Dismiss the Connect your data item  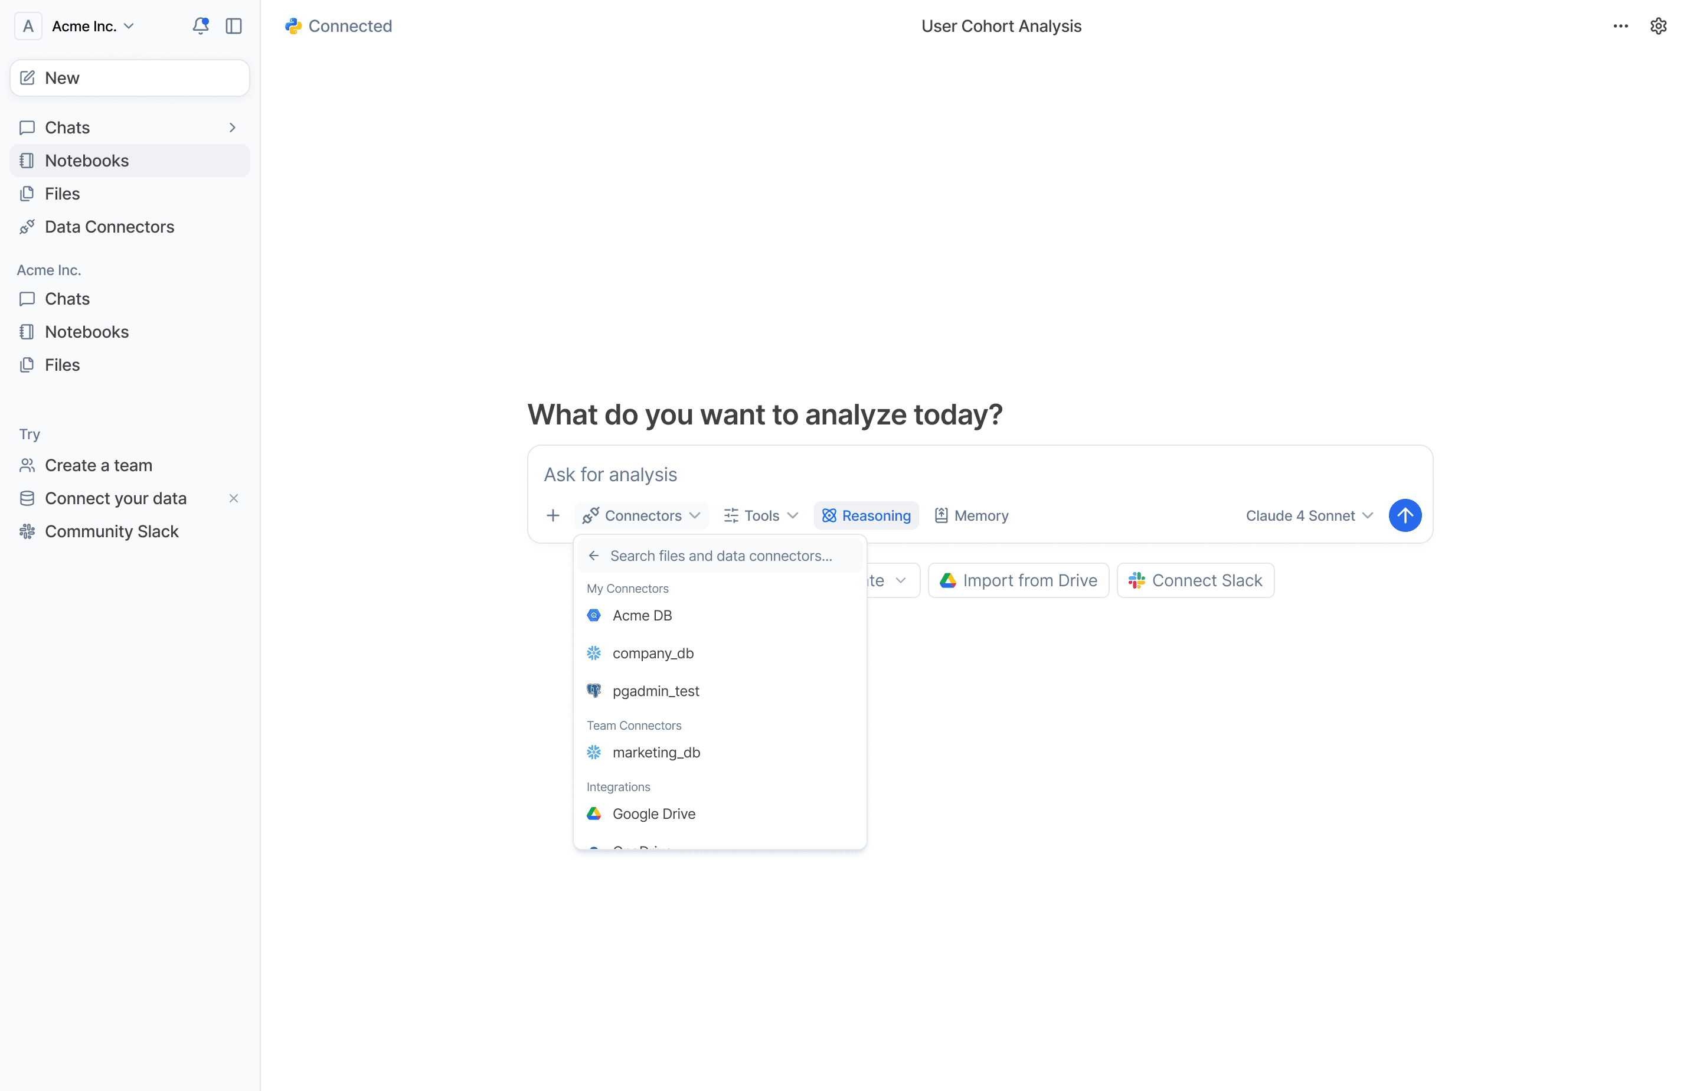(x=234, y=499)
